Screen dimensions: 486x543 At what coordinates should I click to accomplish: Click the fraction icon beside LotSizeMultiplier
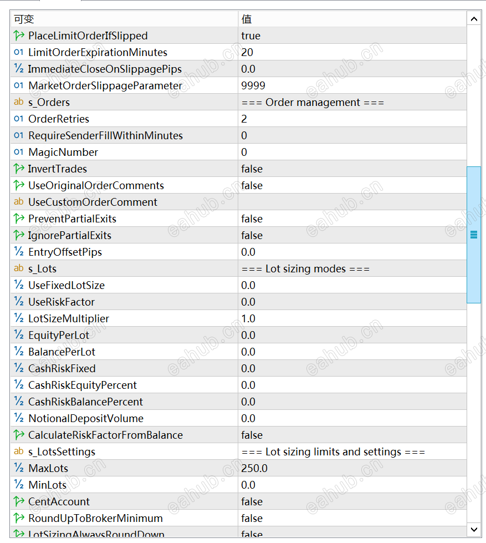pos(19,318)
